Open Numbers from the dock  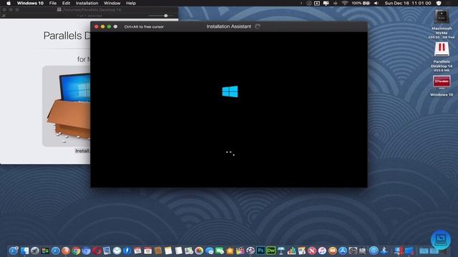pos(291,251)
